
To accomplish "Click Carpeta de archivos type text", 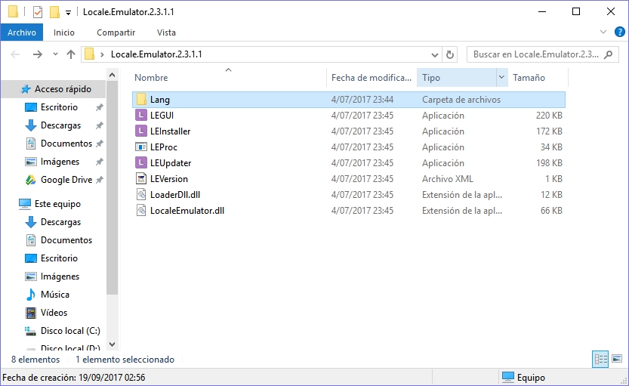I will (461, 100).
